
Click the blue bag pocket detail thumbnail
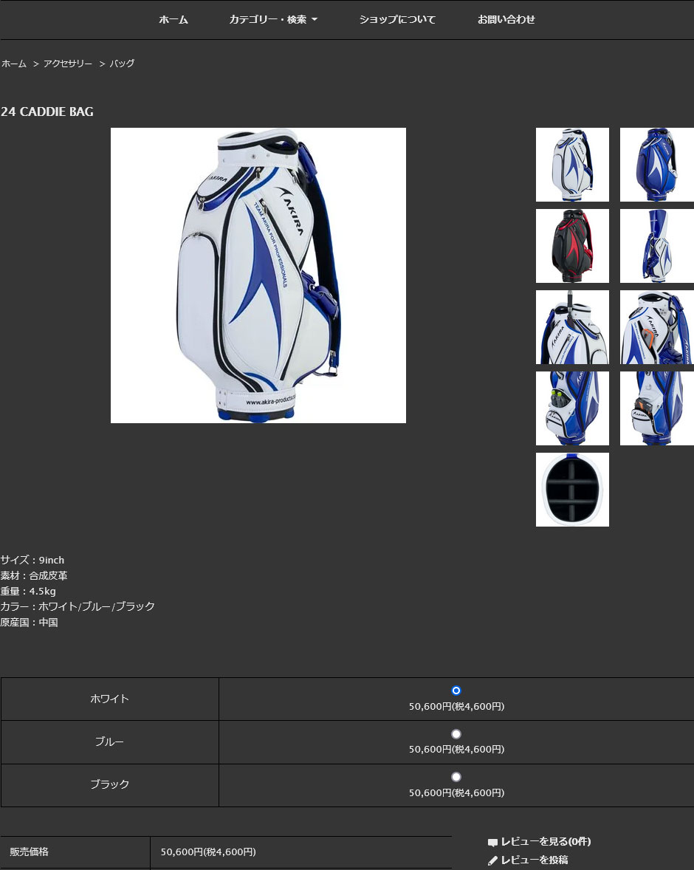pos(572,408)
